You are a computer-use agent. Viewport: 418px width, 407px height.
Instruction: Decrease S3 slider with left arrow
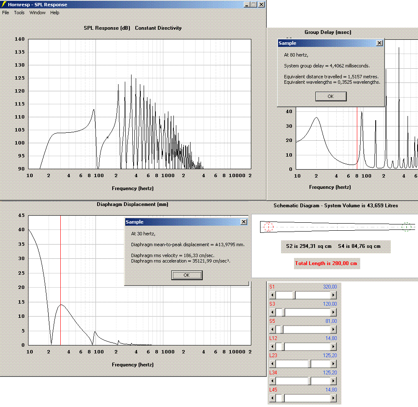[x=272, y=312]
